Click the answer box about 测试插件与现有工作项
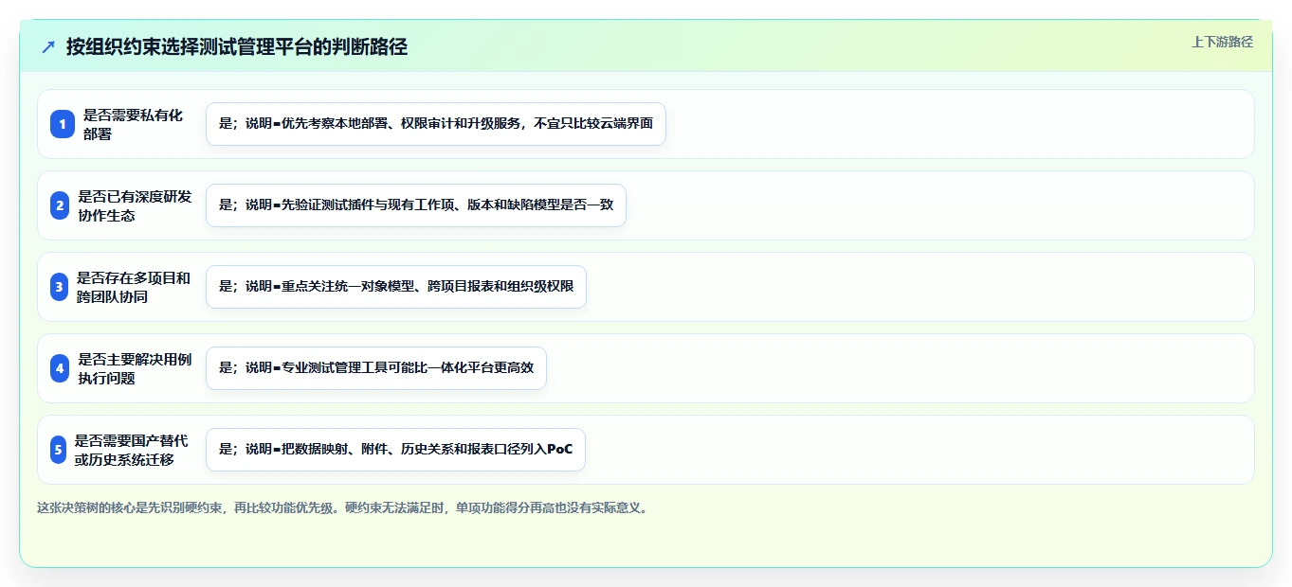This screenshot has width=1292, height=587. (x=416, y=205)
